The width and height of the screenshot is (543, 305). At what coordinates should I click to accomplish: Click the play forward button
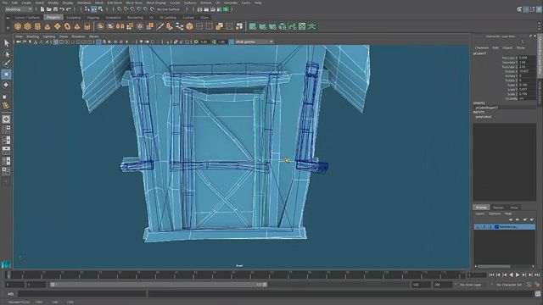pos(518,274)
